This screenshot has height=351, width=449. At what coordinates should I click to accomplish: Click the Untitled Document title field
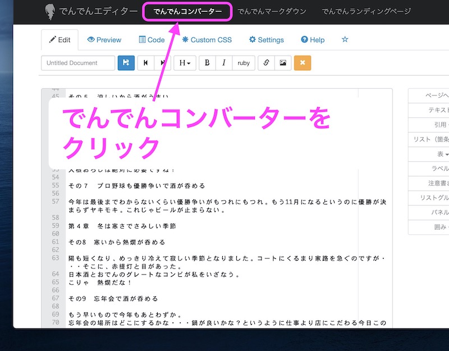(x=78, y=63)
